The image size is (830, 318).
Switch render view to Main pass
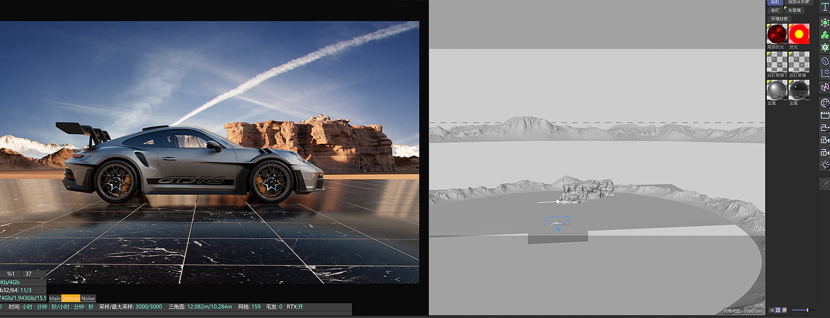55,299
